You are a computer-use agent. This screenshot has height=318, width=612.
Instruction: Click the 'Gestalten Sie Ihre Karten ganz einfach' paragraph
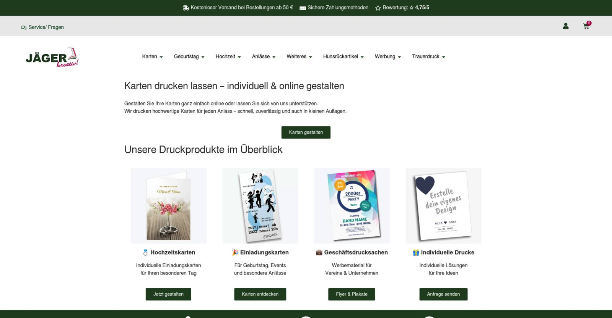point(235,107)
